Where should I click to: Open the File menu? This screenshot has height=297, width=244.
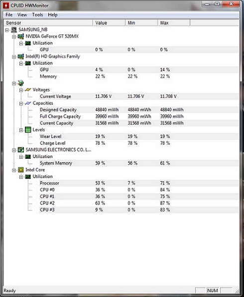pos(9,15)
